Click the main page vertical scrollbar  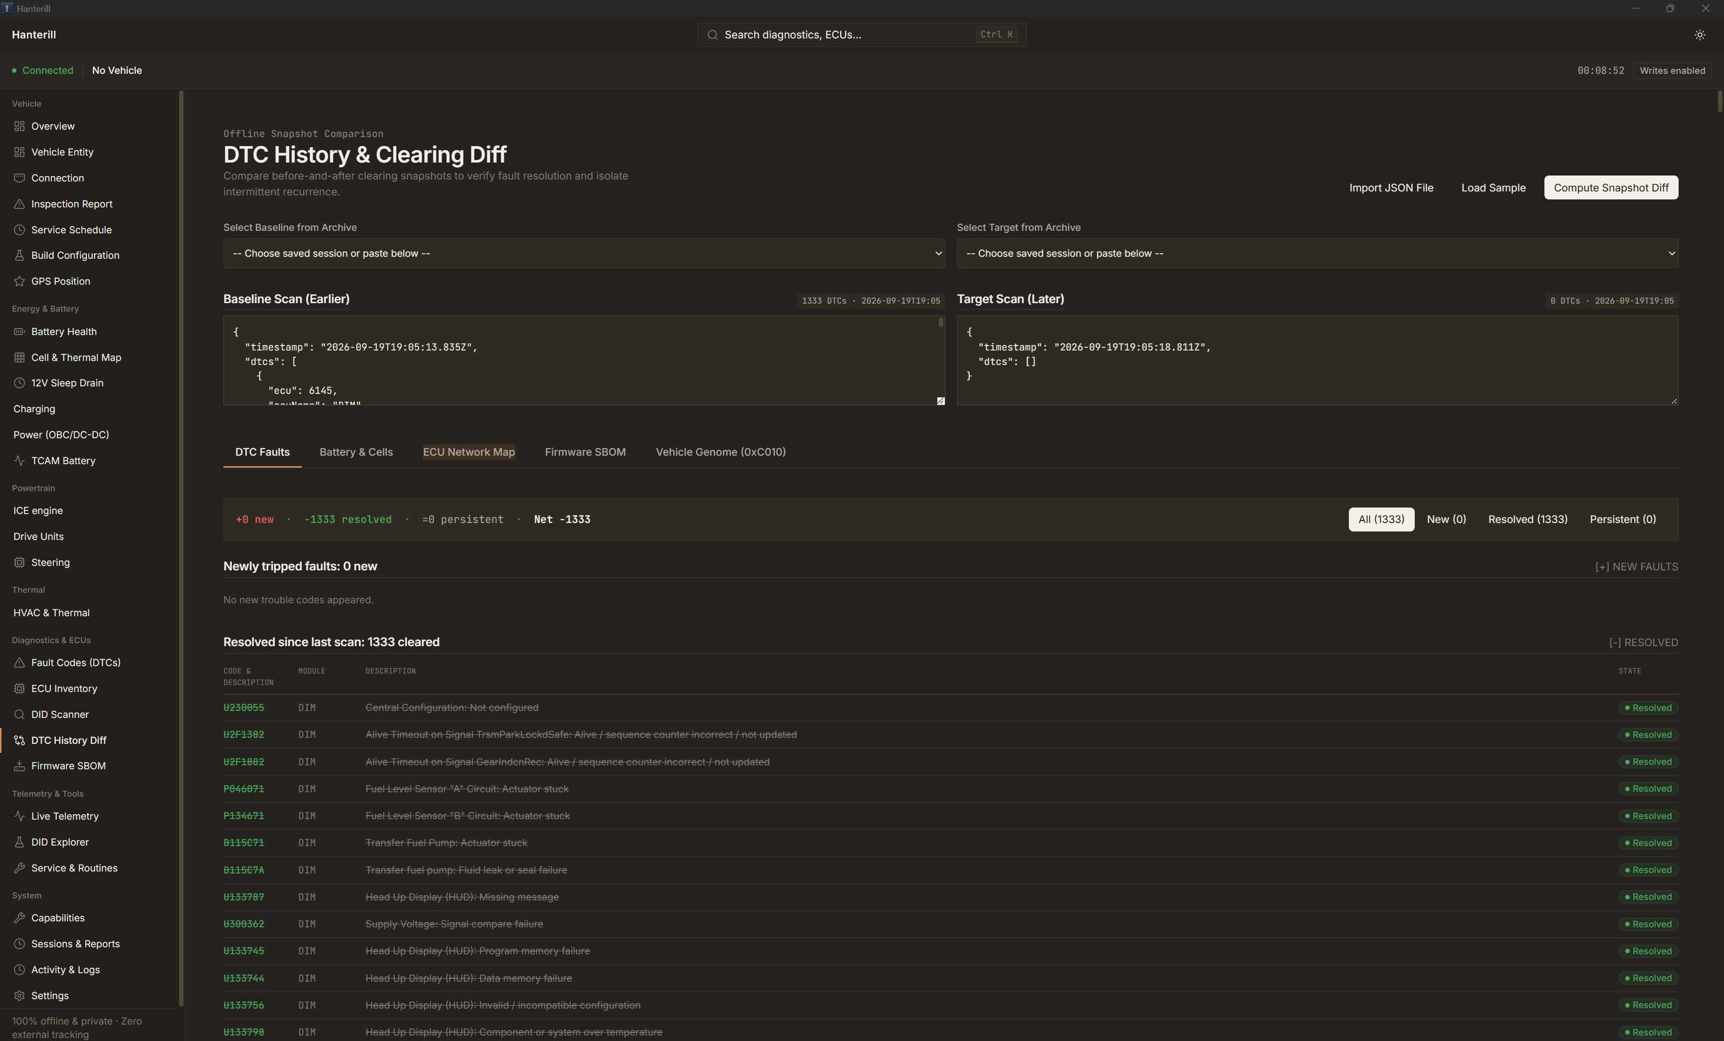click(x=1720, y=102)
